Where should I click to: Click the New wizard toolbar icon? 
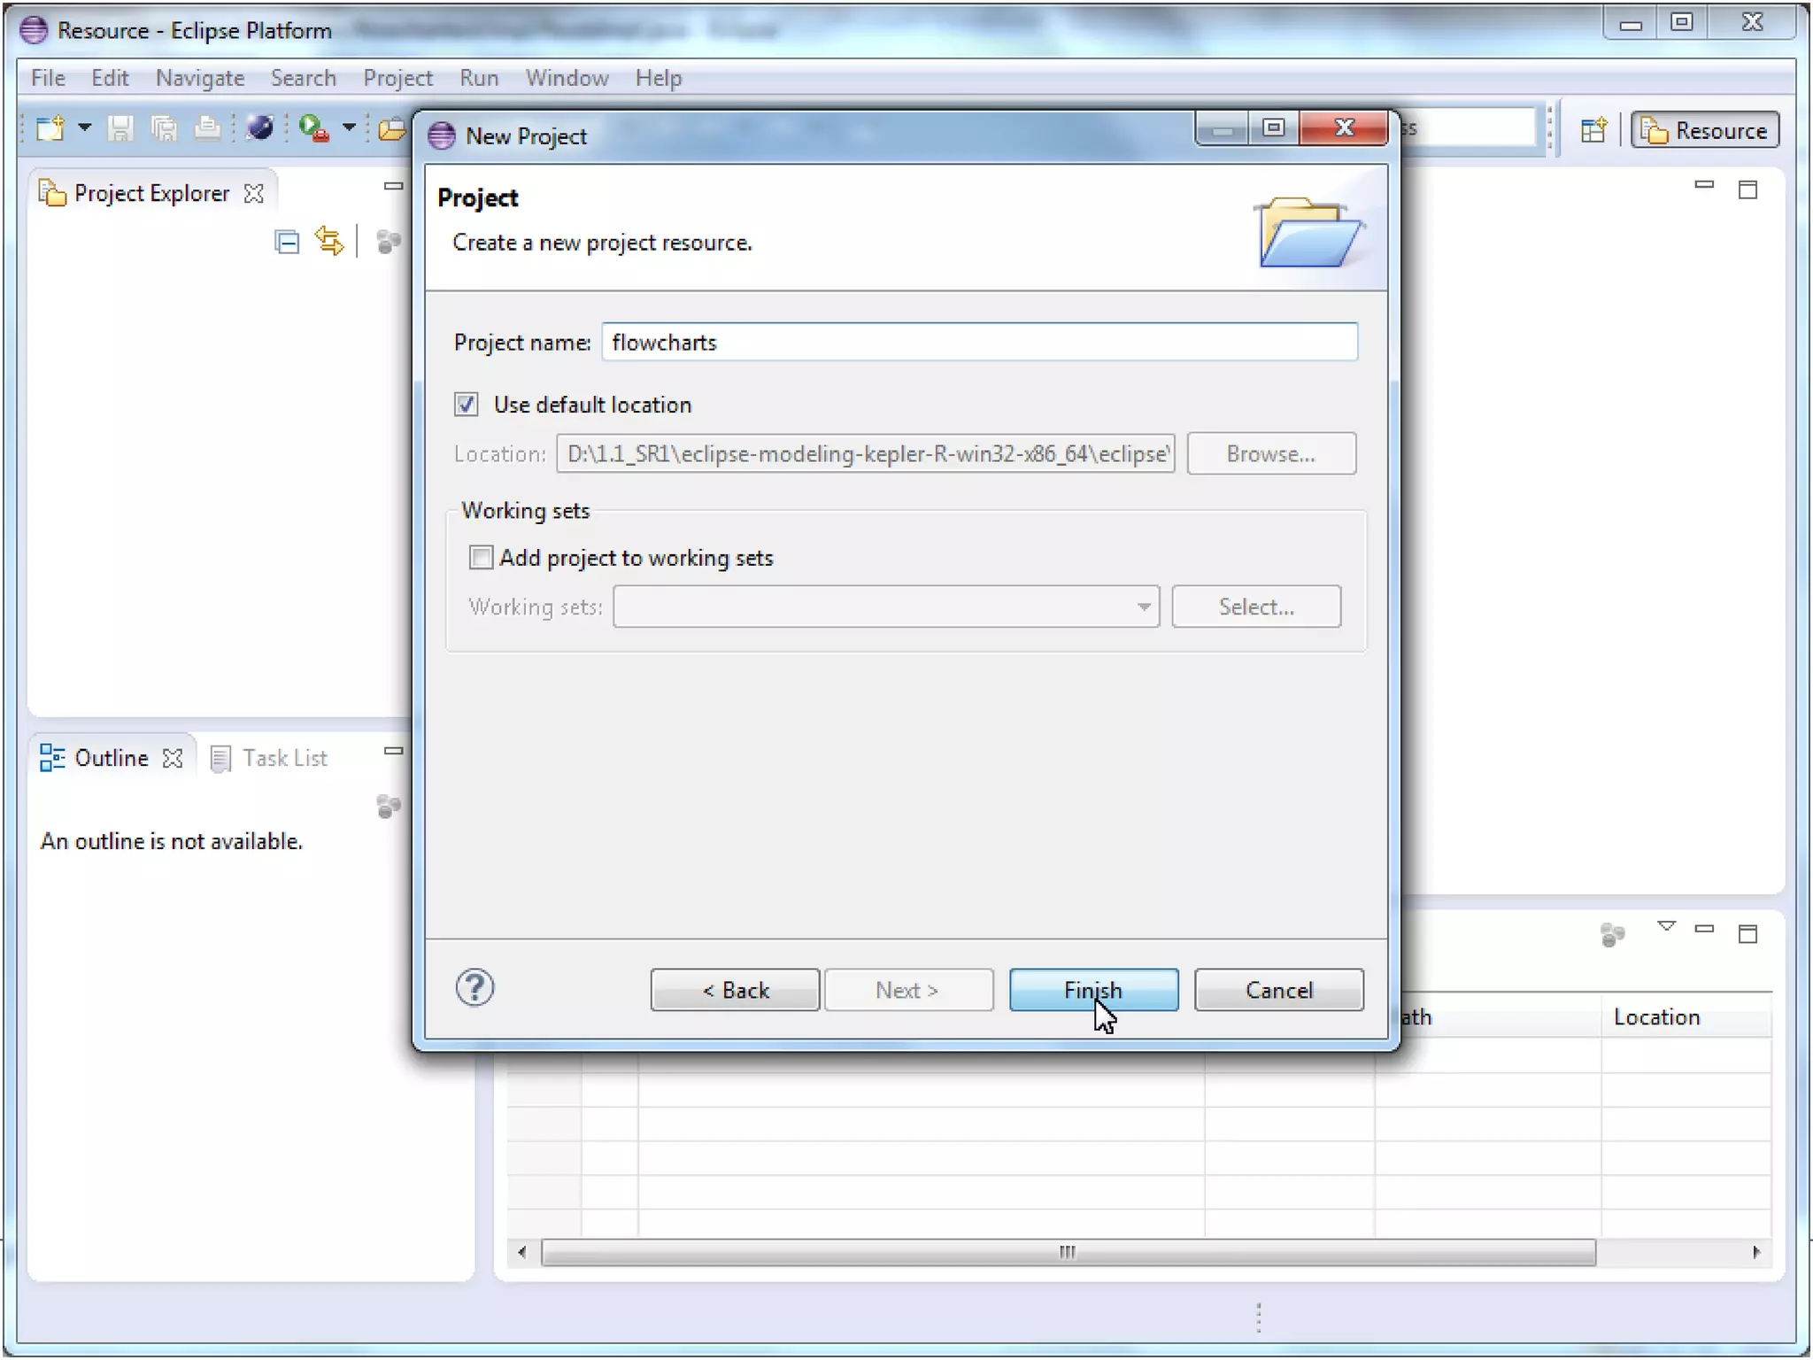click(50, 129)
